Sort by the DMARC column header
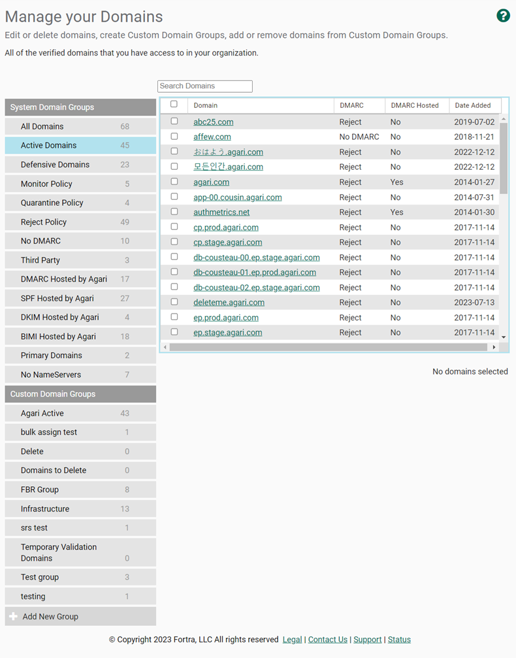The width and height of the screenshot is (516, 658). click(x=359, y=105)
